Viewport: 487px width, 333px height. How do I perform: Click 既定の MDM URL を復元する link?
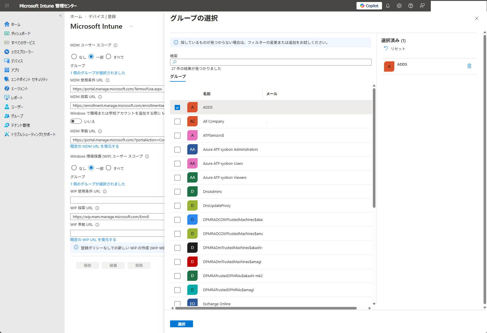point(94,146)
